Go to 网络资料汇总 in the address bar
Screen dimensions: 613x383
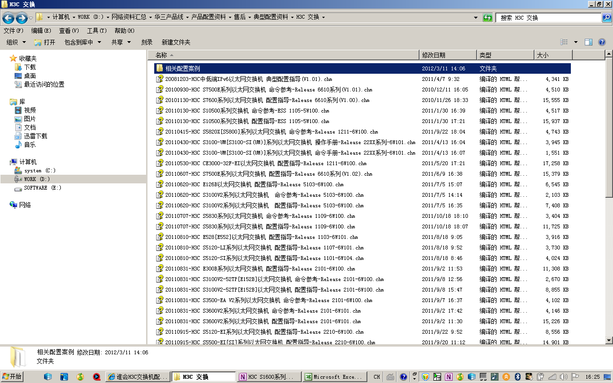[x=129, y=17]
